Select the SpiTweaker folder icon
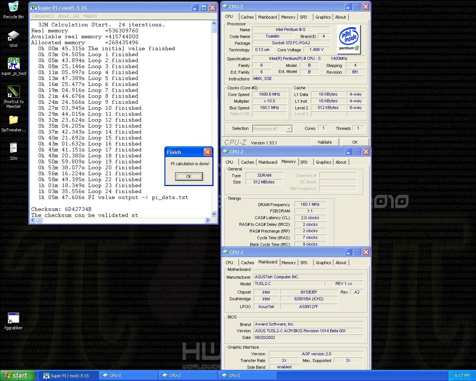Viewport: 476px width, 381px height. point(13,124)
